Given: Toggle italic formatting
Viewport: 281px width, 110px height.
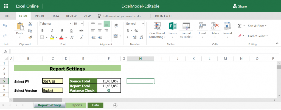Looking at the screenshot, I should pyautogui.click(x=52, y=30).
